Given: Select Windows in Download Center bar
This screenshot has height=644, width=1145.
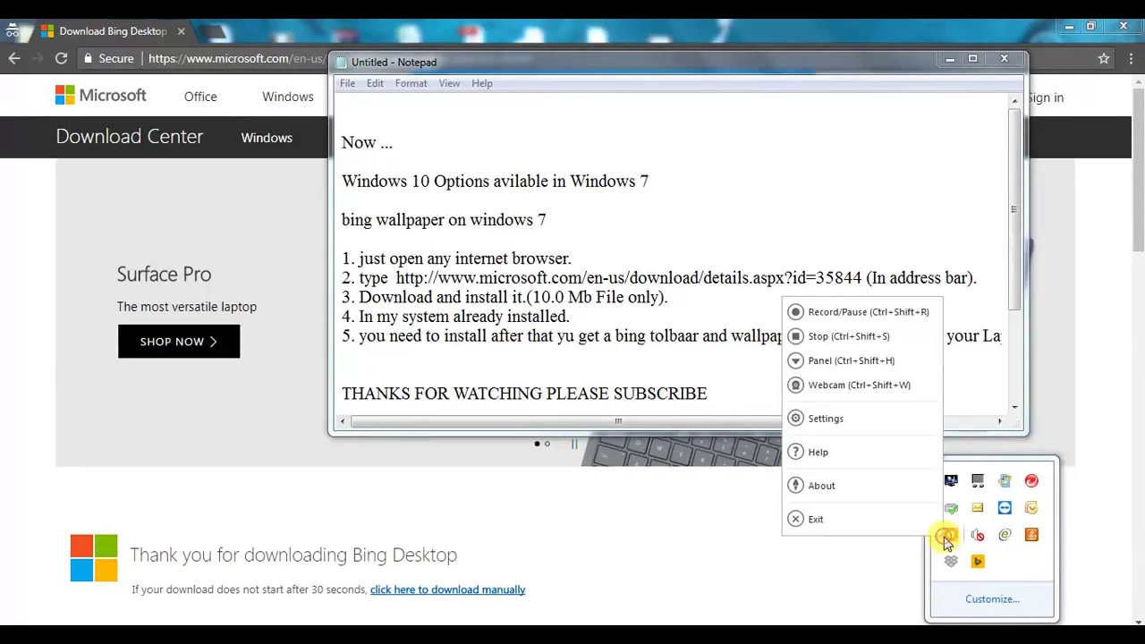Looking at the screenshot, I should point(267,138).
